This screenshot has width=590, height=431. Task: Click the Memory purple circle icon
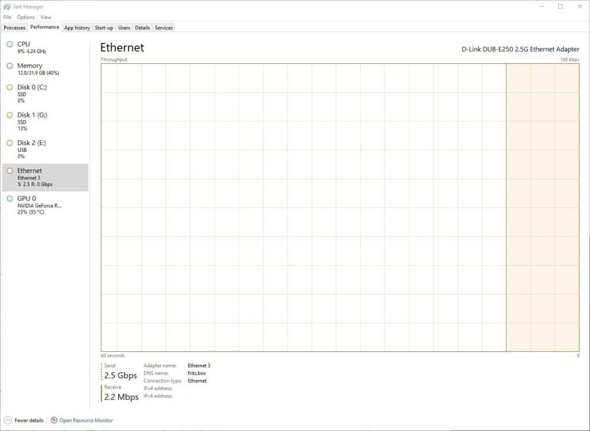coord(10,66)
